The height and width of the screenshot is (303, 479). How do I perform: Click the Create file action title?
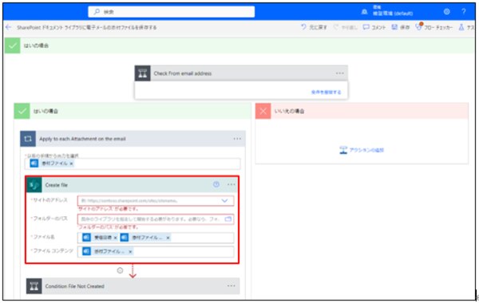(57, 185)
